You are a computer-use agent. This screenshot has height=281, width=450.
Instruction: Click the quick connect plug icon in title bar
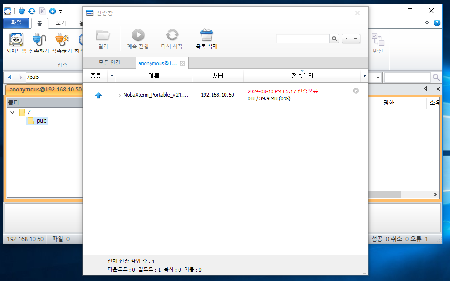point(21,11)
